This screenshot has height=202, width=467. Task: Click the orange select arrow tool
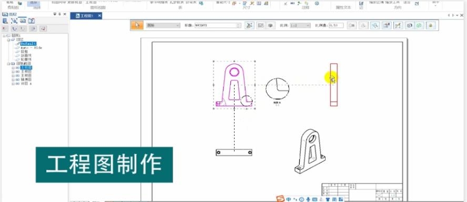137,25
